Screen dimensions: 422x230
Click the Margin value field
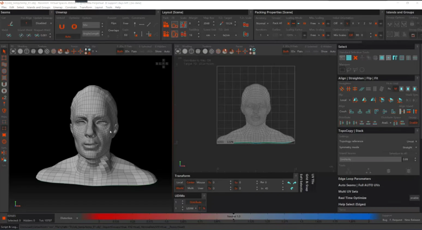tap(193, 23)
